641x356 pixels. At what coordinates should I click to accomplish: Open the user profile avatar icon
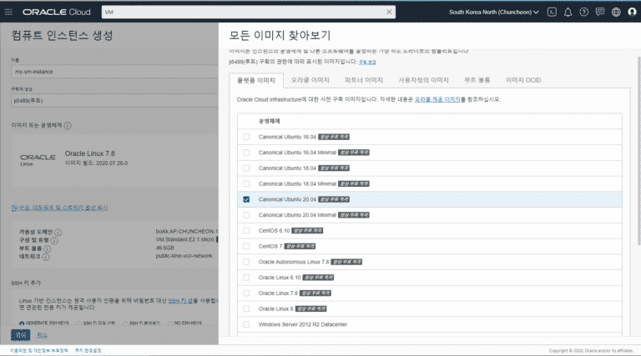(x=632, y=12)
